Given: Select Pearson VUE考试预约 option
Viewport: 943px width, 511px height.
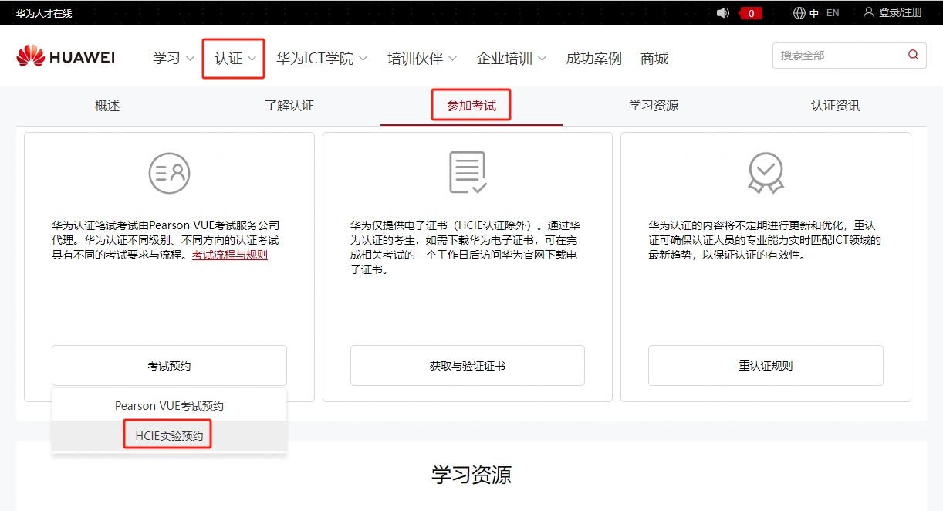Looking at the screenshot, I should pos(169,405).
